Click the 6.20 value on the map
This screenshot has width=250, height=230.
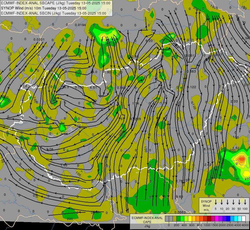click(149, 41)
